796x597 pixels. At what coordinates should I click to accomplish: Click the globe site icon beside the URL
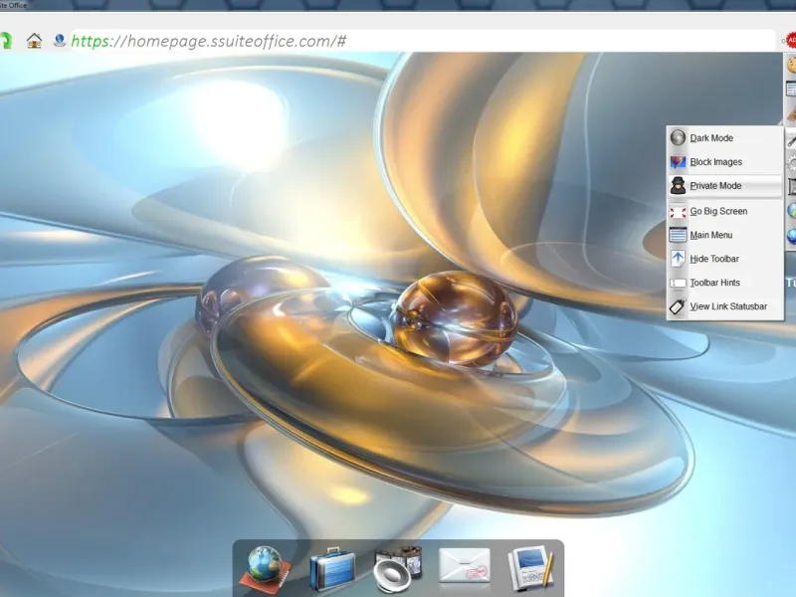point(60,41)
